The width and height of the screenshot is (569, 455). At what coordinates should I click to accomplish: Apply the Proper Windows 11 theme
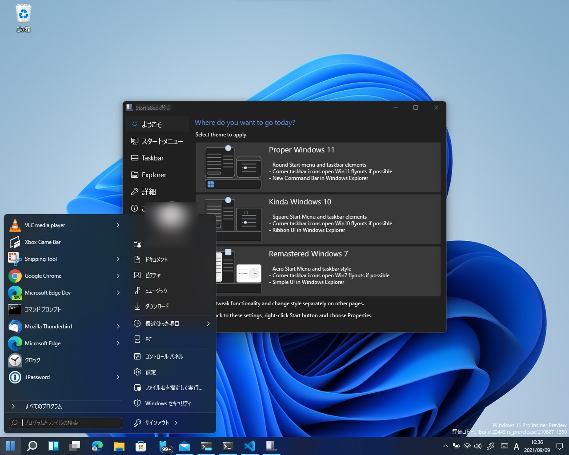pos(318,168)
